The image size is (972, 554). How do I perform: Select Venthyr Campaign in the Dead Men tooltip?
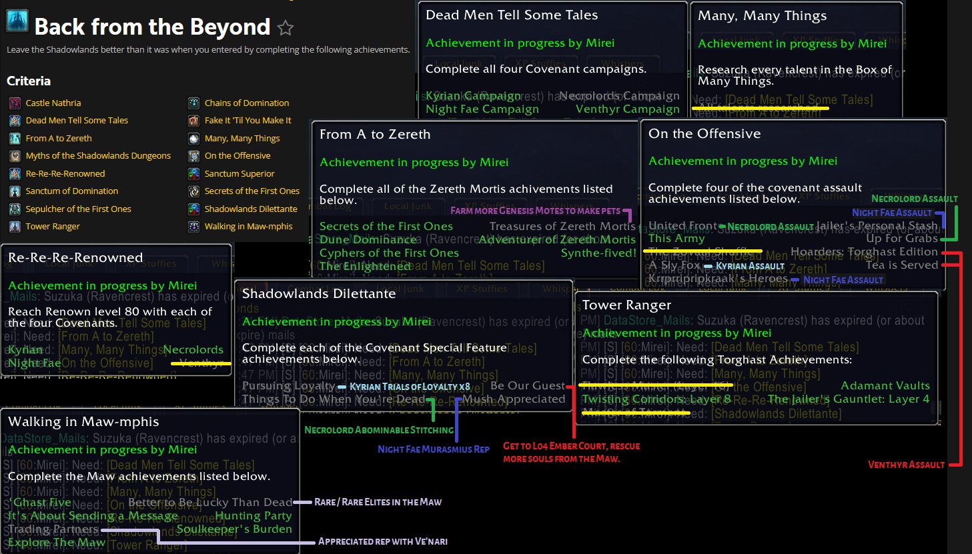(628, 109)
